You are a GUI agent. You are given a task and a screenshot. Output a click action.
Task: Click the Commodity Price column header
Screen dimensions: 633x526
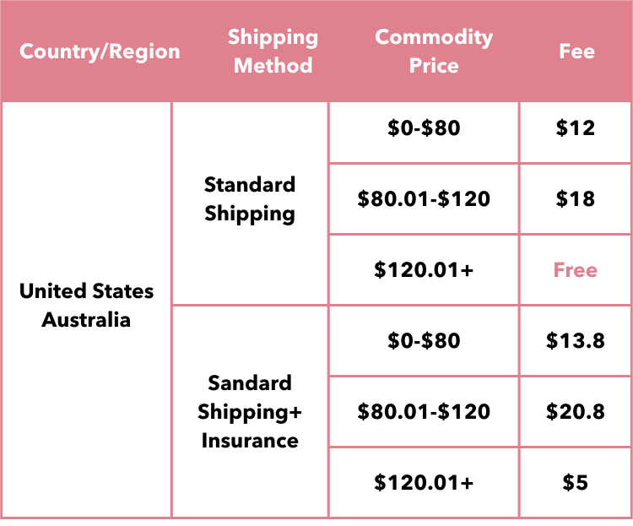click(x=434, y=52)
